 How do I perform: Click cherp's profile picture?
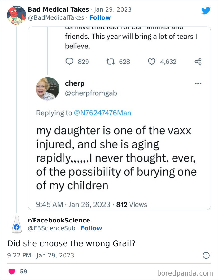click(48, 89)
